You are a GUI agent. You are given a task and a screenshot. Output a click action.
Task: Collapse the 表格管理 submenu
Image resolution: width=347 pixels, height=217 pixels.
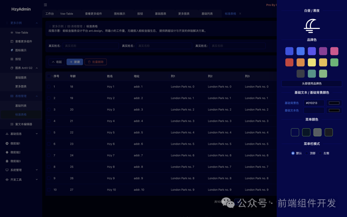click(x=37, y=96)
